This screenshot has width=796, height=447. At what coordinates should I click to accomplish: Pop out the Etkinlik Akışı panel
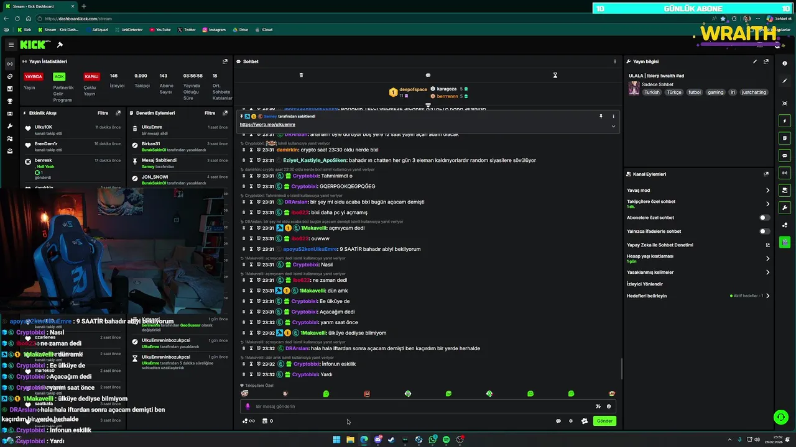pyautogui.click(x=118, y=113)
